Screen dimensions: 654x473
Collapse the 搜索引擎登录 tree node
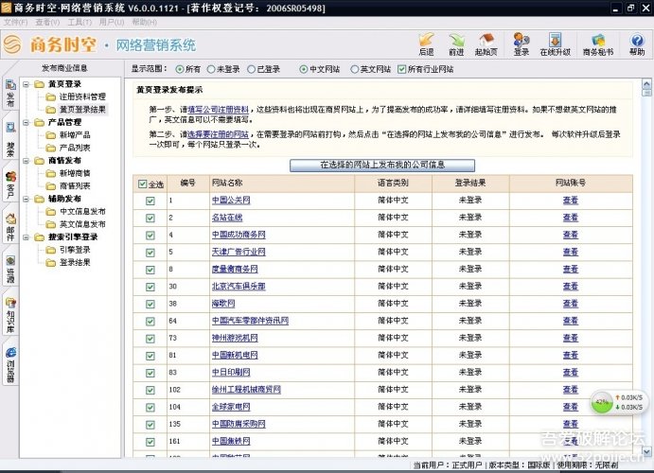pos(27,237)
